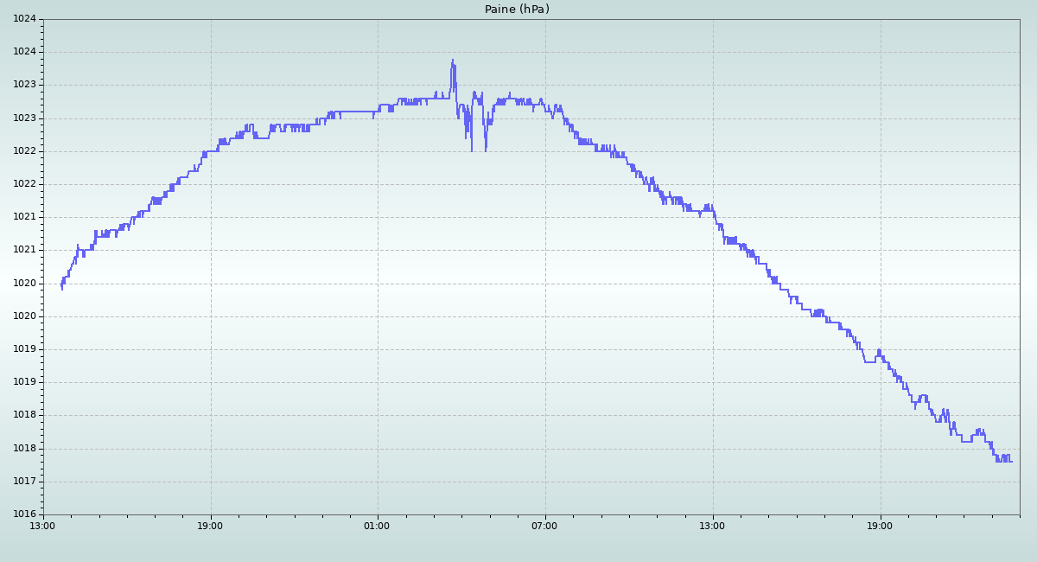Click the 01:00 time axis label
Viewport: 1037px width, 562px height.
(x=377, y=526)
